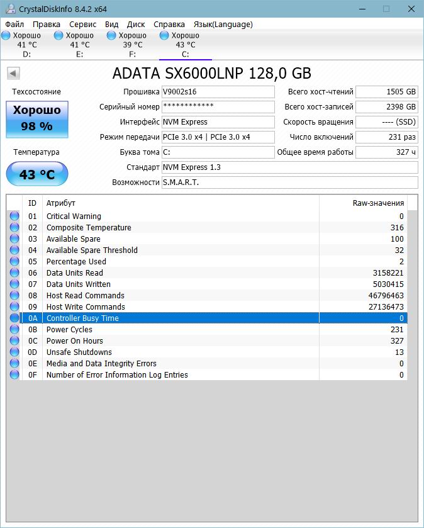Viewport: 424px width, 528px height.
Task: Click status orb for Unsafe Shutdowns row
Action: 14,352
